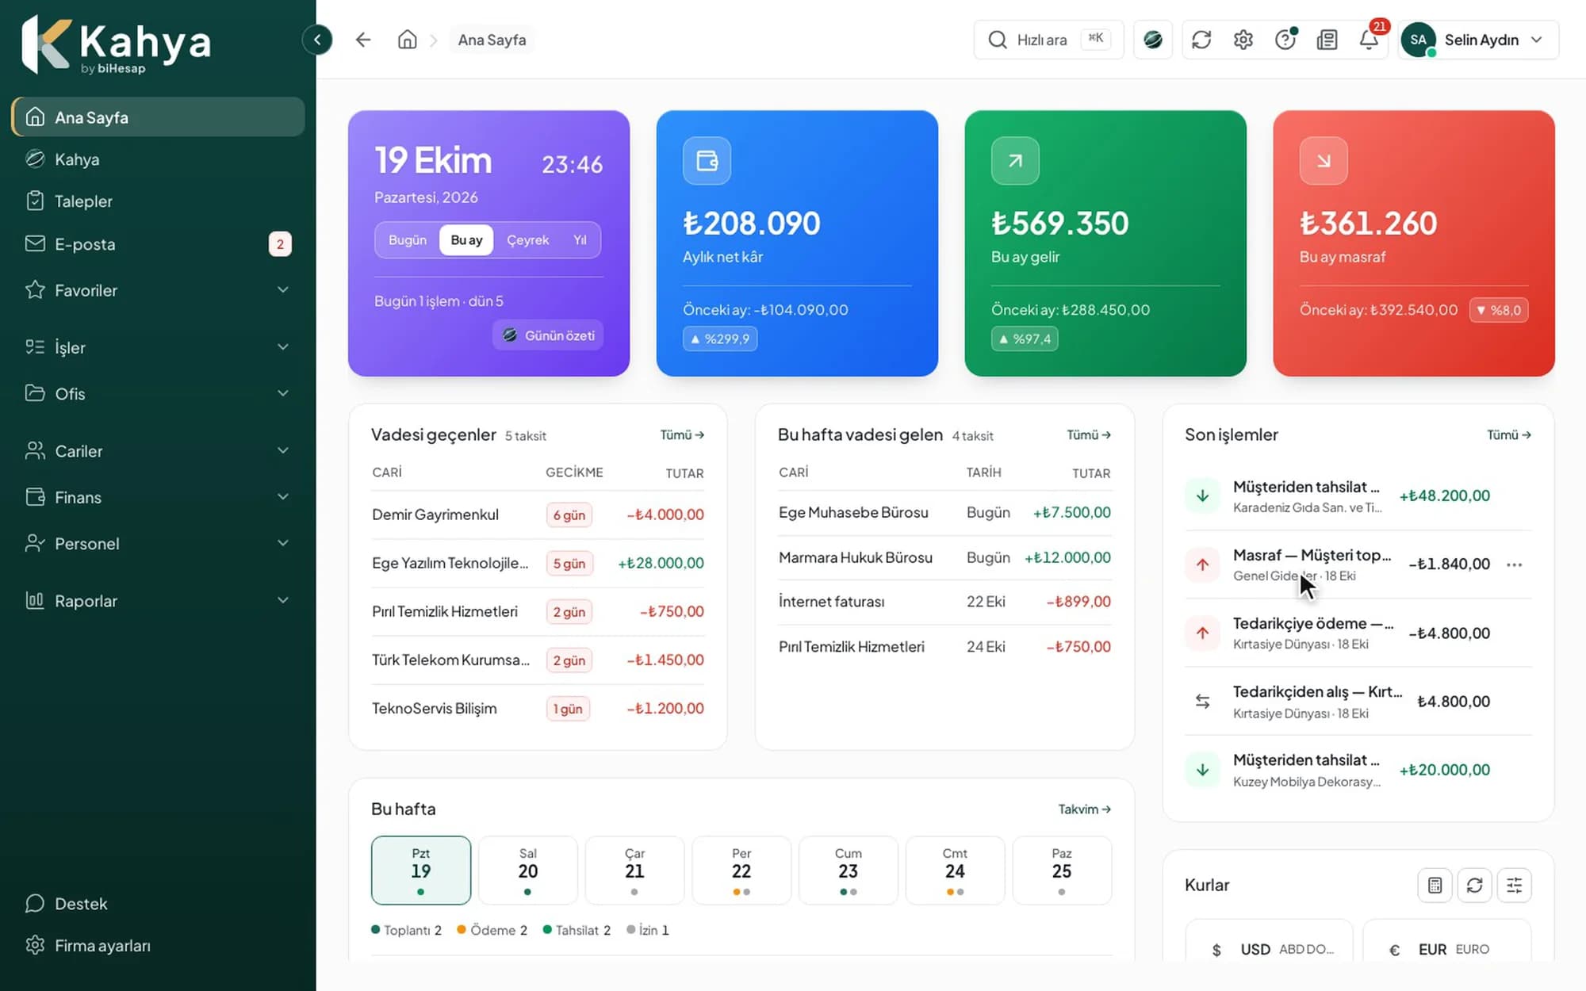
Task: Open the Kahya assistant icon in top bar
Action: point(1153,40)
